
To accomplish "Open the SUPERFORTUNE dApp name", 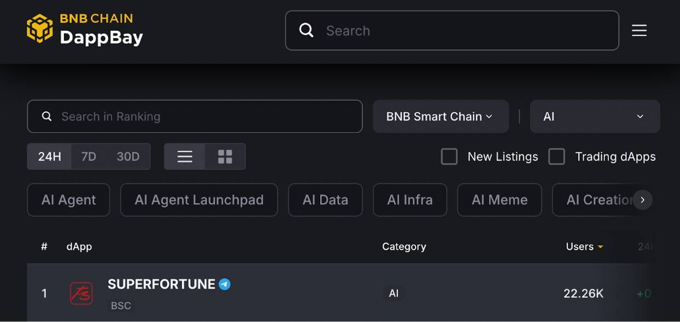I will coord(161,284).
